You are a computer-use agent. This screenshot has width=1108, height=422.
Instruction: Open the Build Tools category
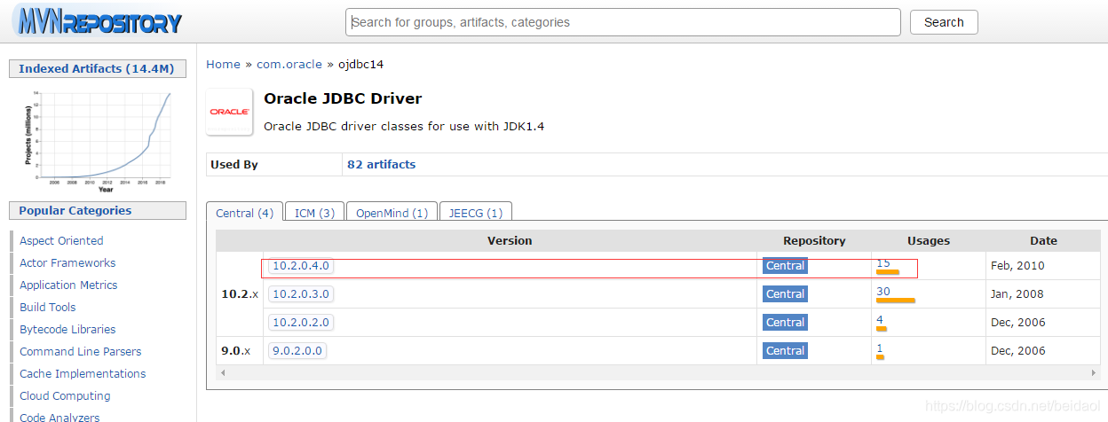coord(48,307)
